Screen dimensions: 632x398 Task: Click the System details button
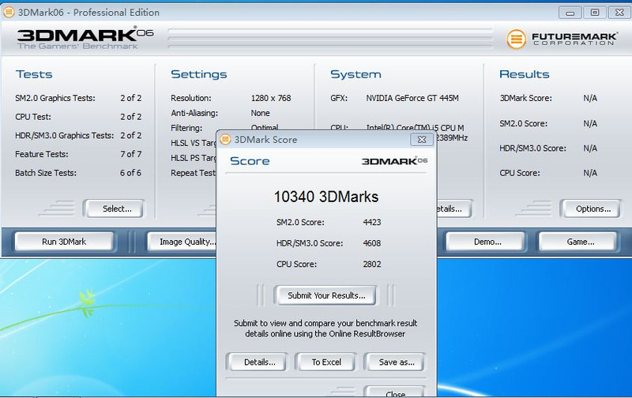tap(453, 208)
